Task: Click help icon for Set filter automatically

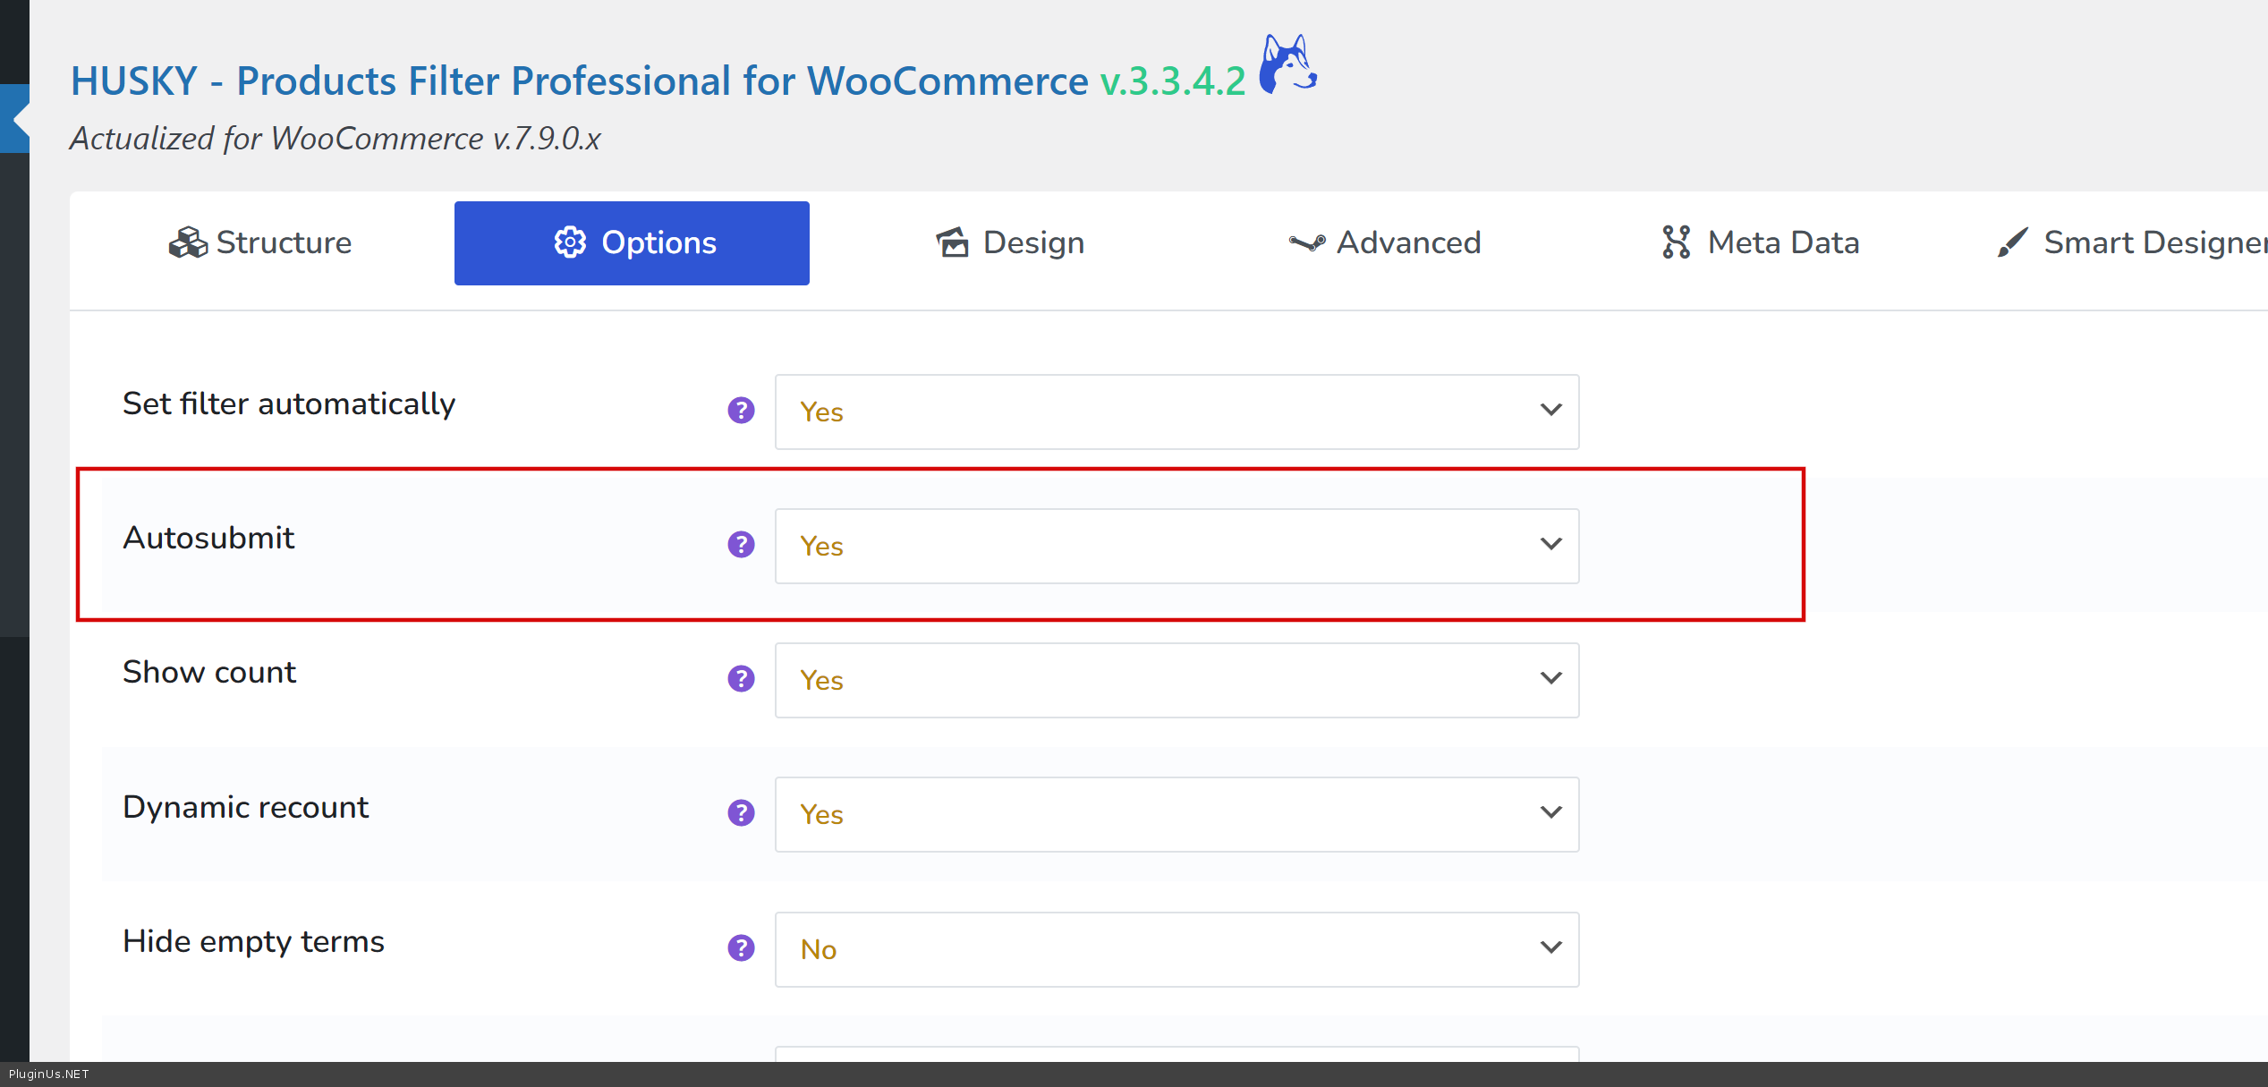Action: coord(741,411)
